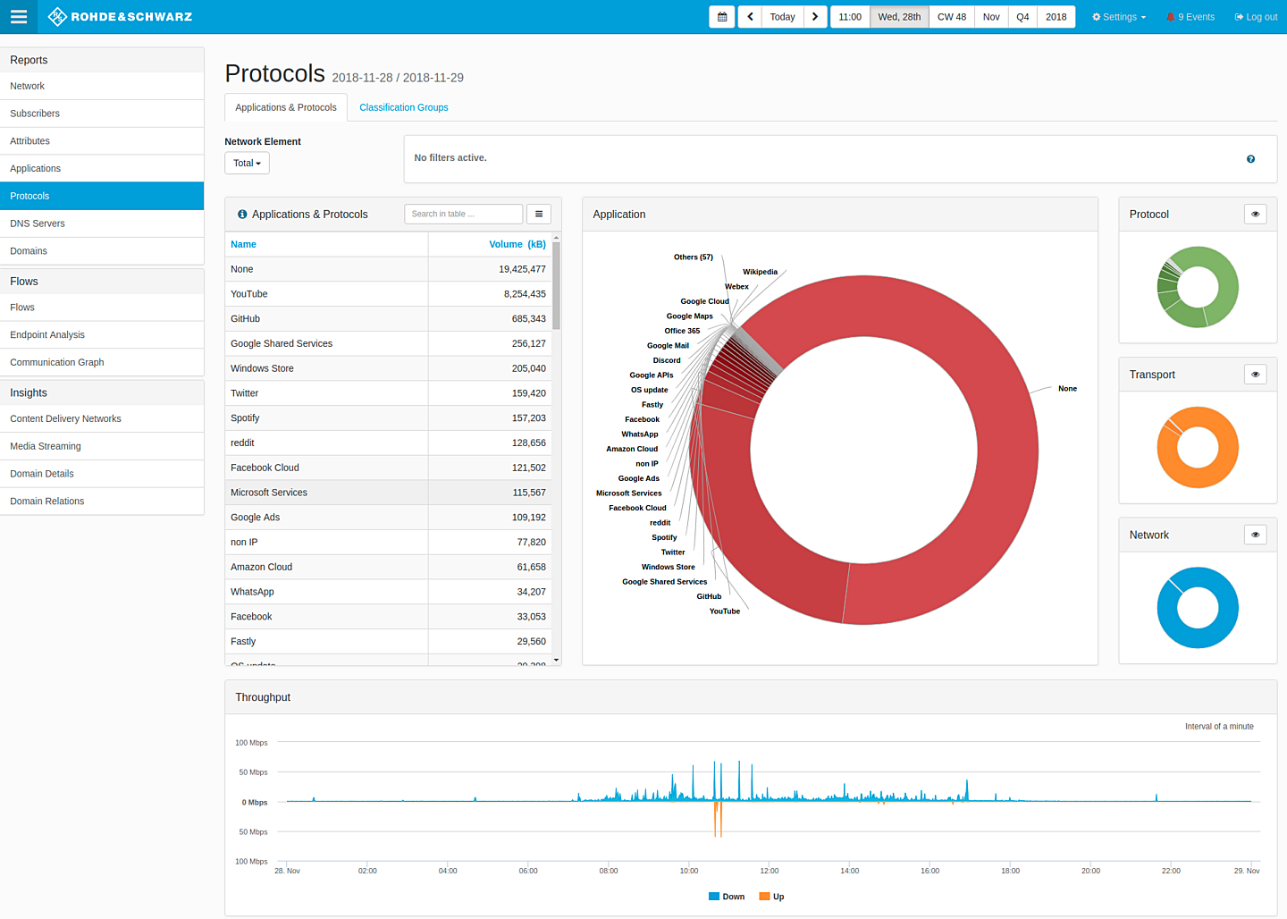Click the Rohde & Schwarz logo
Screen dimensions: 1287x919
click(x=120, y=16)
